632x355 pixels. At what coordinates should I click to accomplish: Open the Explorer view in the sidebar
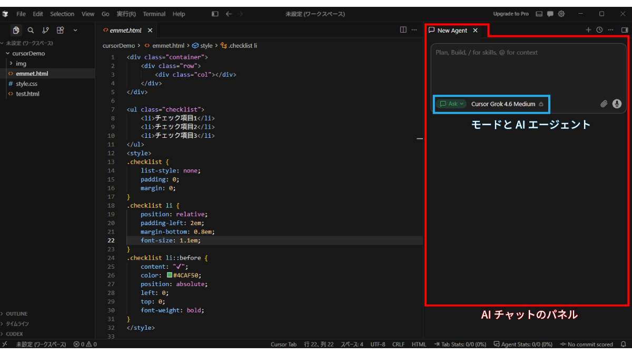point(16,31)
